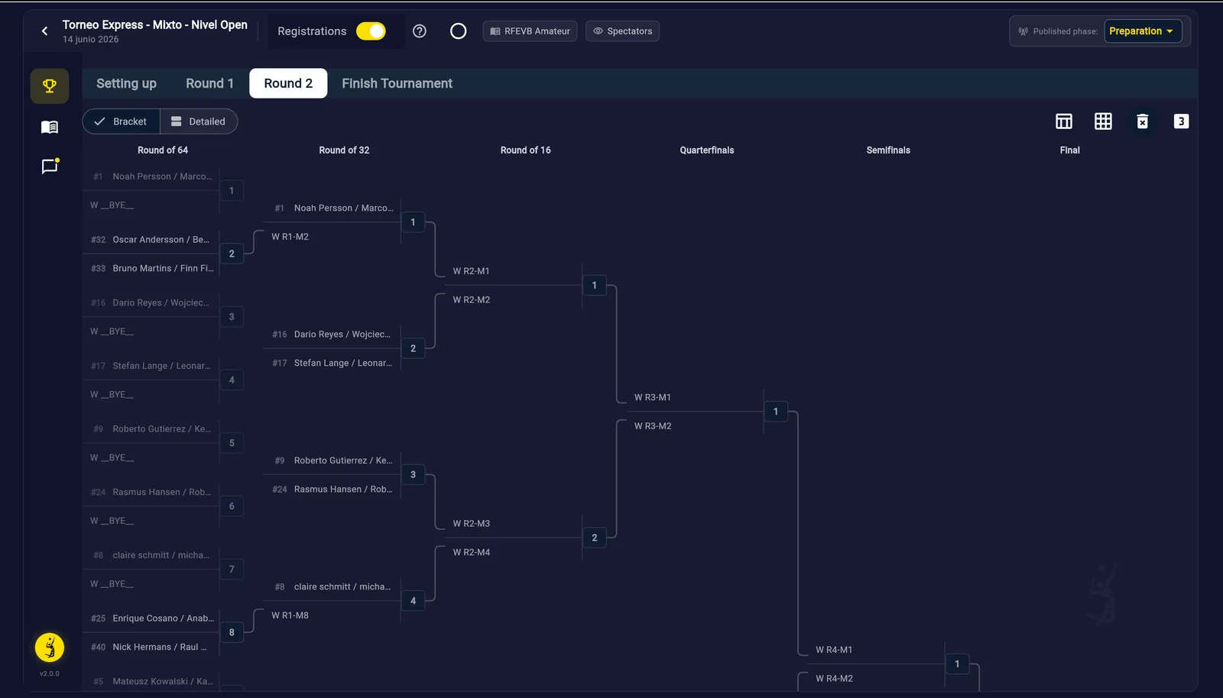Click the delete bracket trash icon

pyautogui.click(x=1142, y=121)
